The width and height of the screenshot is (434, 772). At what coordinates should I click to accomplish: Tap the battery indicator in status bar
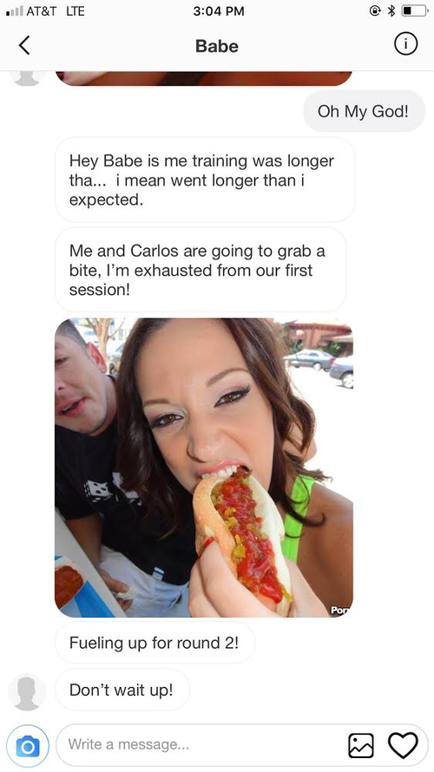[x=414, y=10]
